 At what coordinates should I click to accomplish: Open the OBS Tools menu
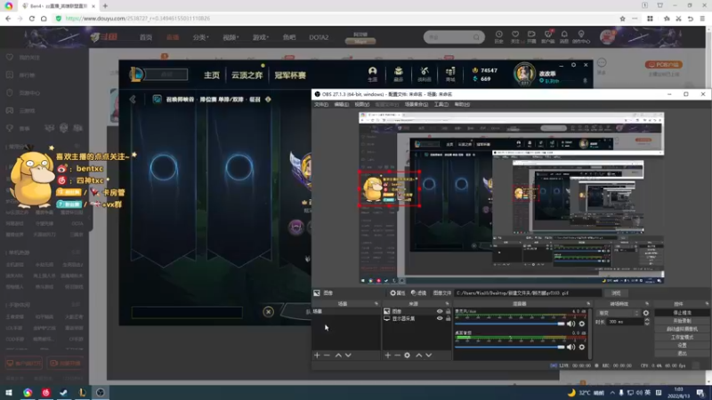[x=441, y=104]
